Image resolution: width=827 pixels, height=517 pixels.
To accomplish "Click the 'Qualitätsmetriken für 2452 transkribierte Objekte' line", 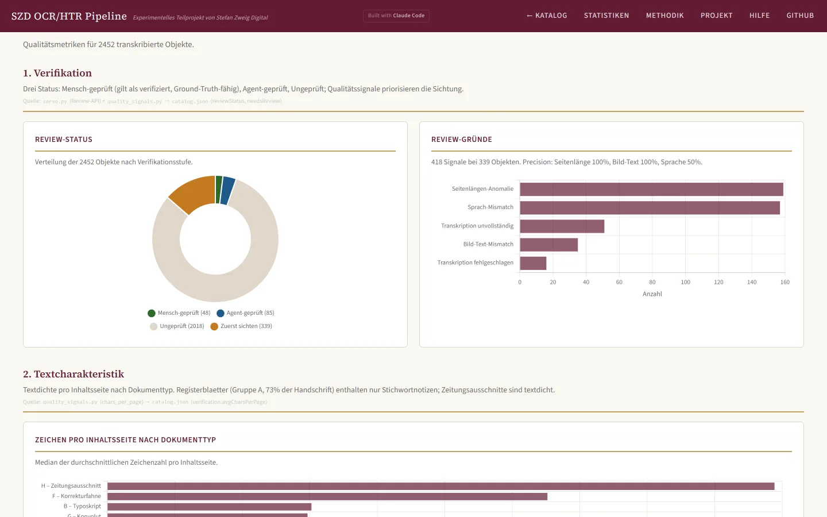I will [x=109, y=44].
